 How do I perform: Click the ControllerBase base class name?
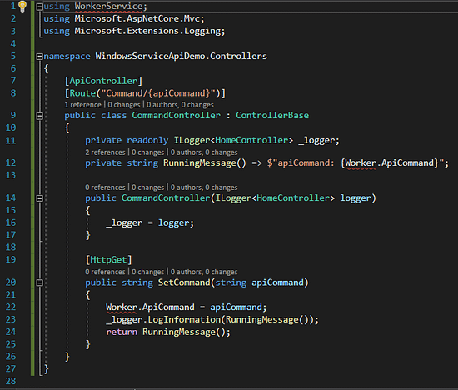pos(272,115)
